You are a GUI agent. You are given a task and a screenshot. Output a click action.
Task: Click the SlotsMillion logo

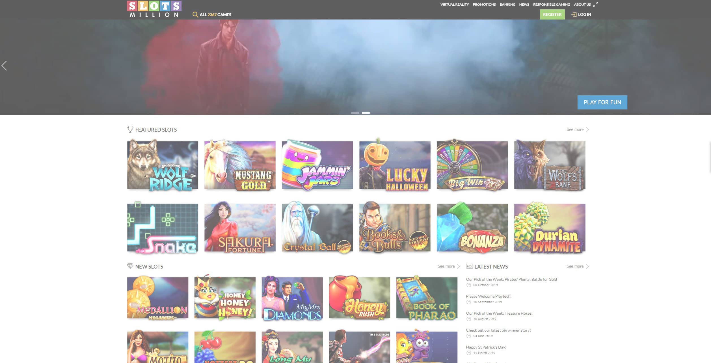click(x=154, y=9)
